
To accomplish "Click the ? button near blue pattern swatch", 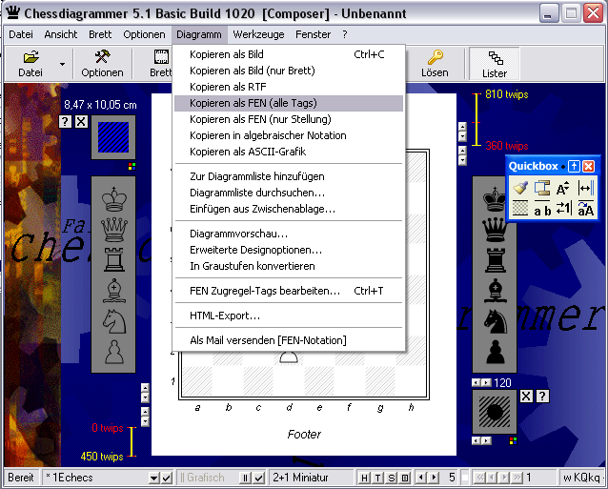I will pyautogui.click(x=65, y=122).
